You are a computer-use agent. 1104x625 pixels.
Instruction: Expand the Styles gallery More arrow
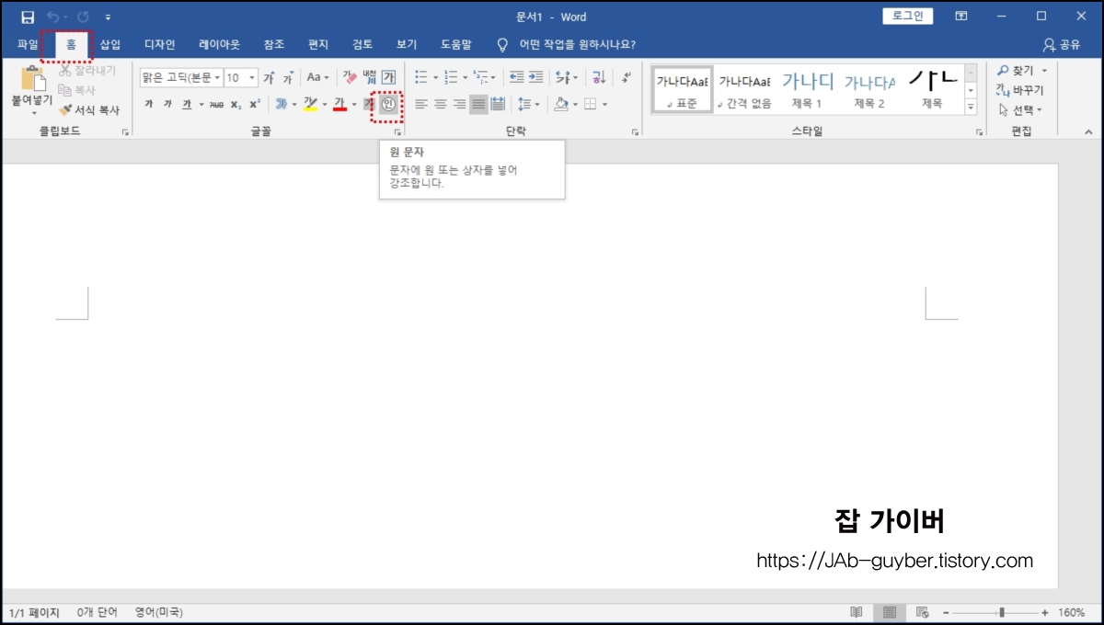pyautogui.click(x=970, y=107)
